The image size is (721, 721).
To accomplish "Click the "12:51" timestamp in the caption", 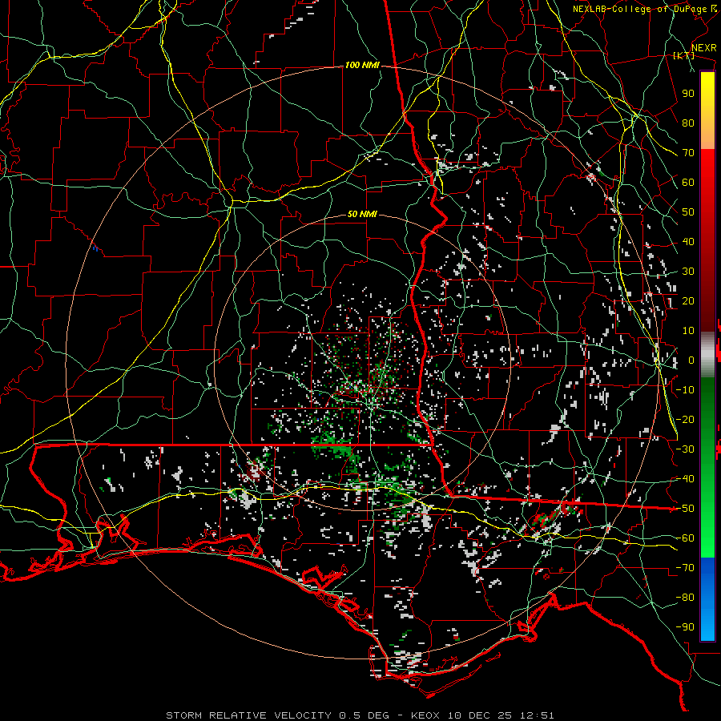I will point(537,715).
